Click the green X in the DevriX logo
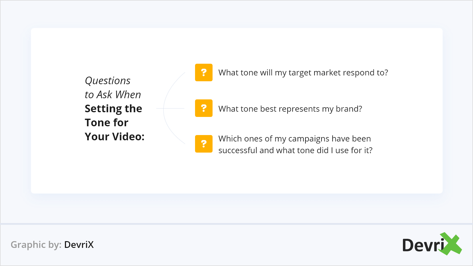473x266 pixels. (x=451, y=244)
